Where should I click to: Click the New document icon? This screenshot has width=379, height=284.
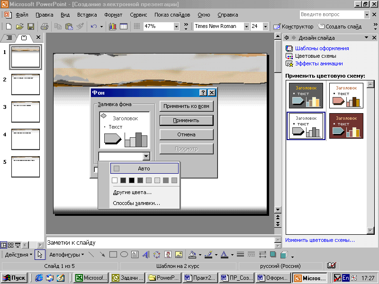[9, 27]
